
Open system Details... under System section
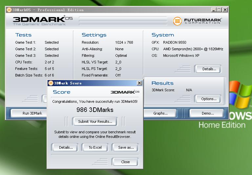click(x=209, y=69)
